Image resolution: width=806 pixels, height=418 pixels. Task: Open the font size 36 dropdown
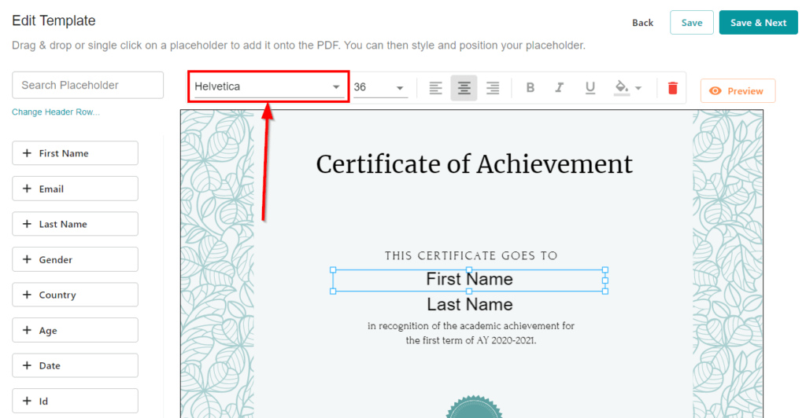(x=379, y=87)
